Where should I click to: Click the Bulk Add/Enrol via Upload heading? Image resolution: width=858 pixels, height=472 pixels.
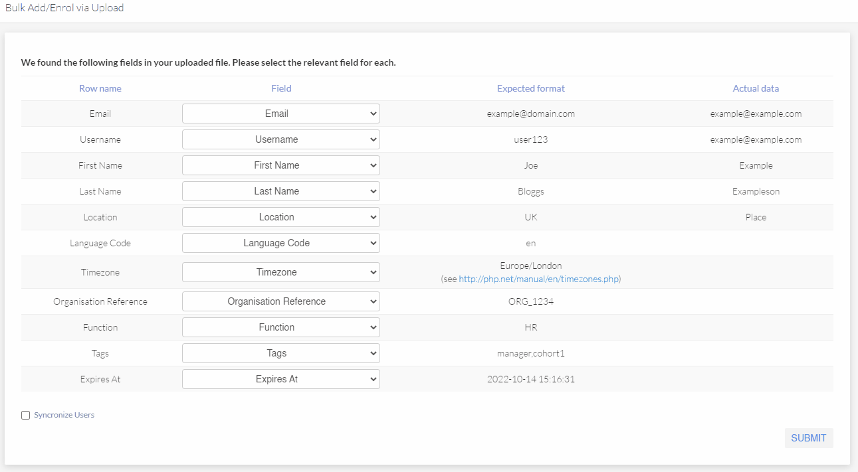[64, 7]
